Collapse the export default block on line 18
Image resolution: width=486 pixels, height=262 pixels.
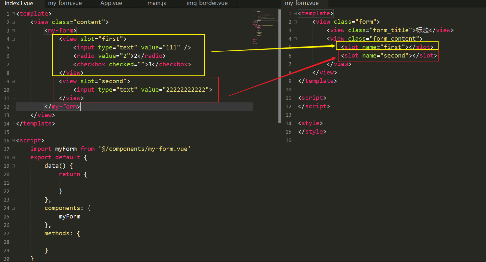click(x=13, y=157)
